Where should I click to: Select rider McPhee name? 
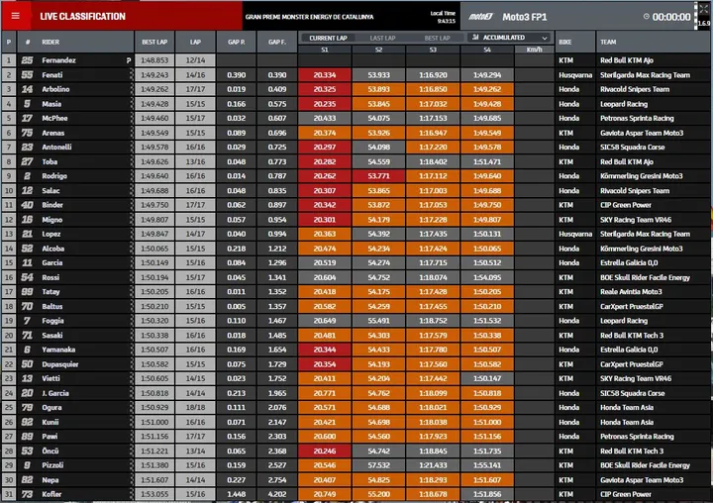coord(54,118)
